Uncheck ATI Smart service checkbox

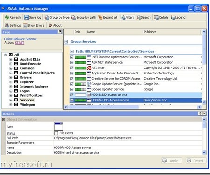72,68
